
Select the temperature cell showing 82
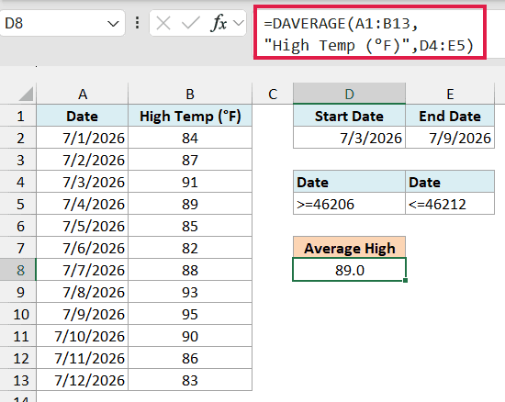click(190, 248)
